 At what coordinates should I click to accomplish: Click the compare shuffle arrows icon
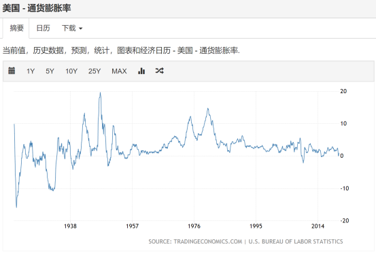point(160,71)
